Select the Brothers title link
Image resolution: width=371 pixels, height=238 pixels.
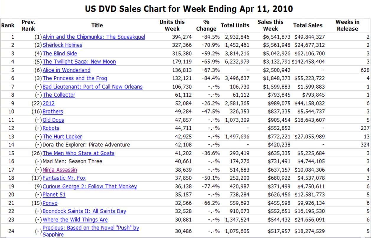point(53,112)
